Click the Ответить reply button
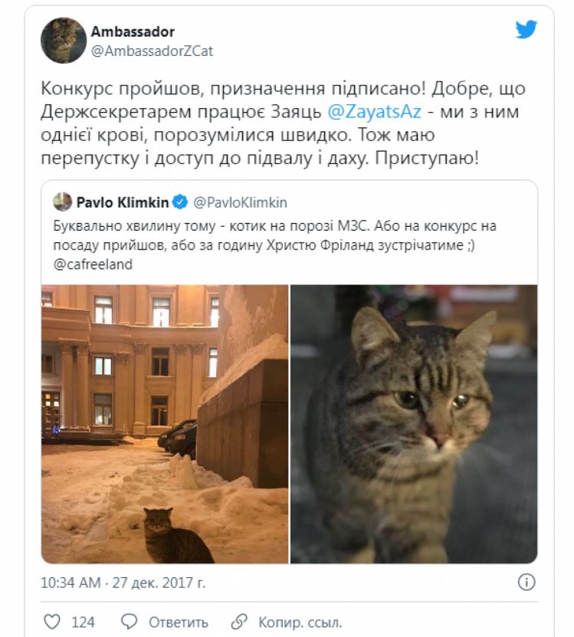The height and width of the screenshot is (637, 574). pyautogui.click(x=179, y=622)
